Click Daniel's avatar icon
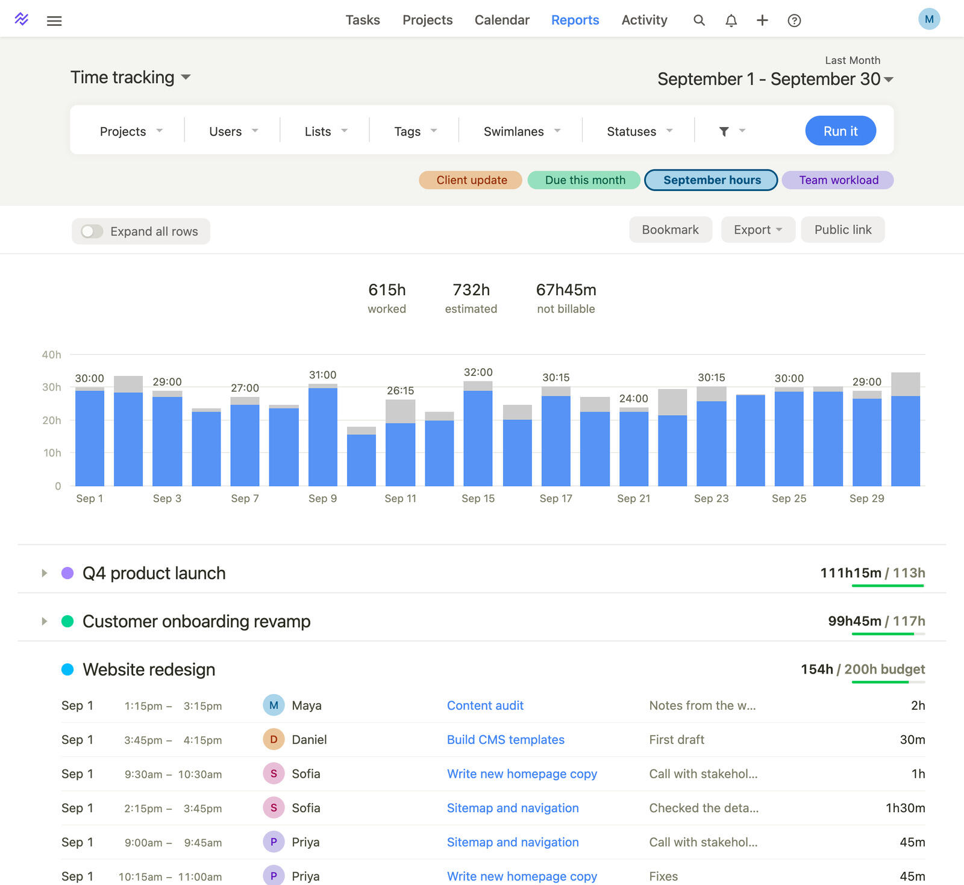Viewport: 964px width, 885px height. click(x=274, y=740)
